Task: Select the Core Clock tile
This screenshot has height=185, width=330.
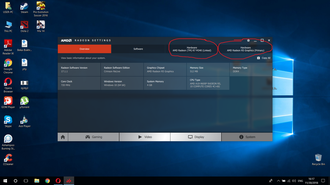Action: (79, 83)
